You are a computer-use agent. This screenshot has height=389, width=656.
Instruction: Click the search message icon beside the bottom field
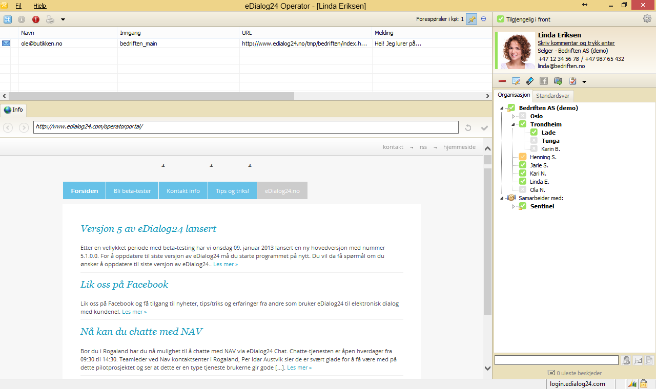point(638,360)
